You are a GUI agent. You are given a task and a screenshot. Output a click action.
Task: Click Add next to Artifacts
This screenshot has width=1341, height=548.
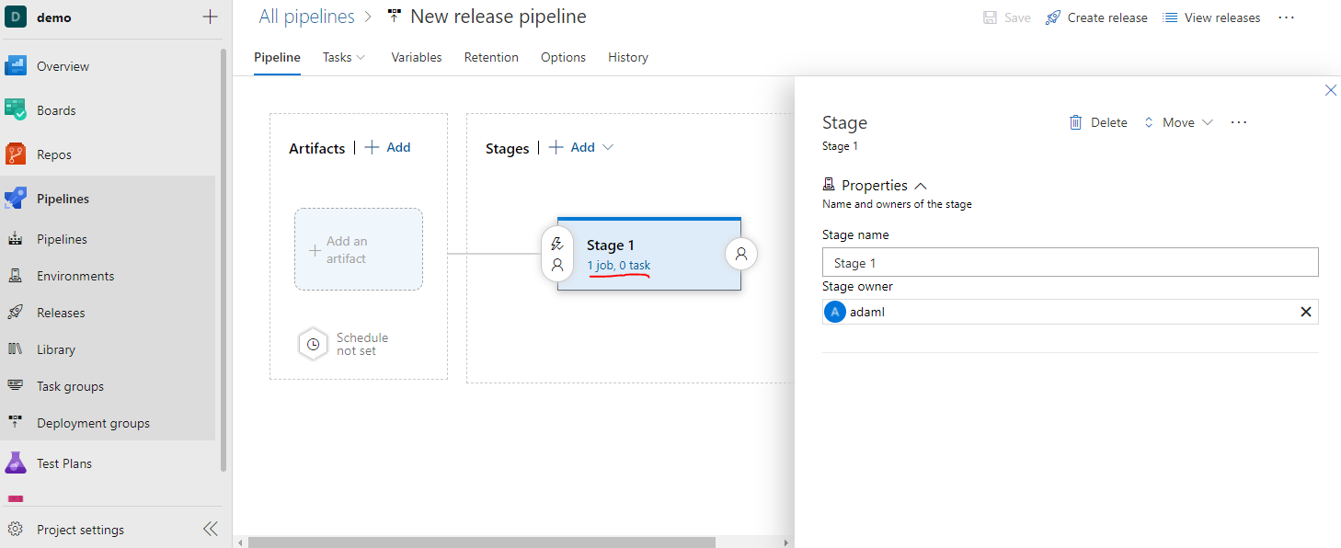point(388,147)
